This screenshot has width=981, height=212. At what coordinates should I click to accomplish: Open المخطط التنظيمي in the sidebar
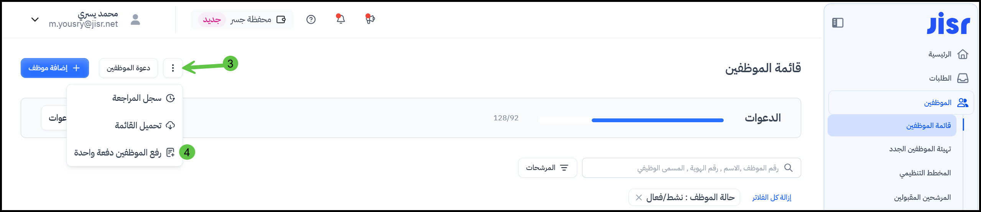[925, 173]
